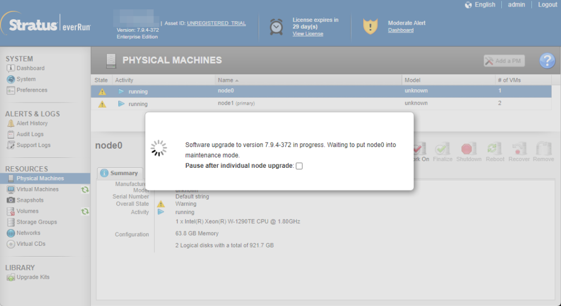The width and height of the screenshot is (561, 306).
Task: Click the Recover button
Action: (x=519, y=152)
